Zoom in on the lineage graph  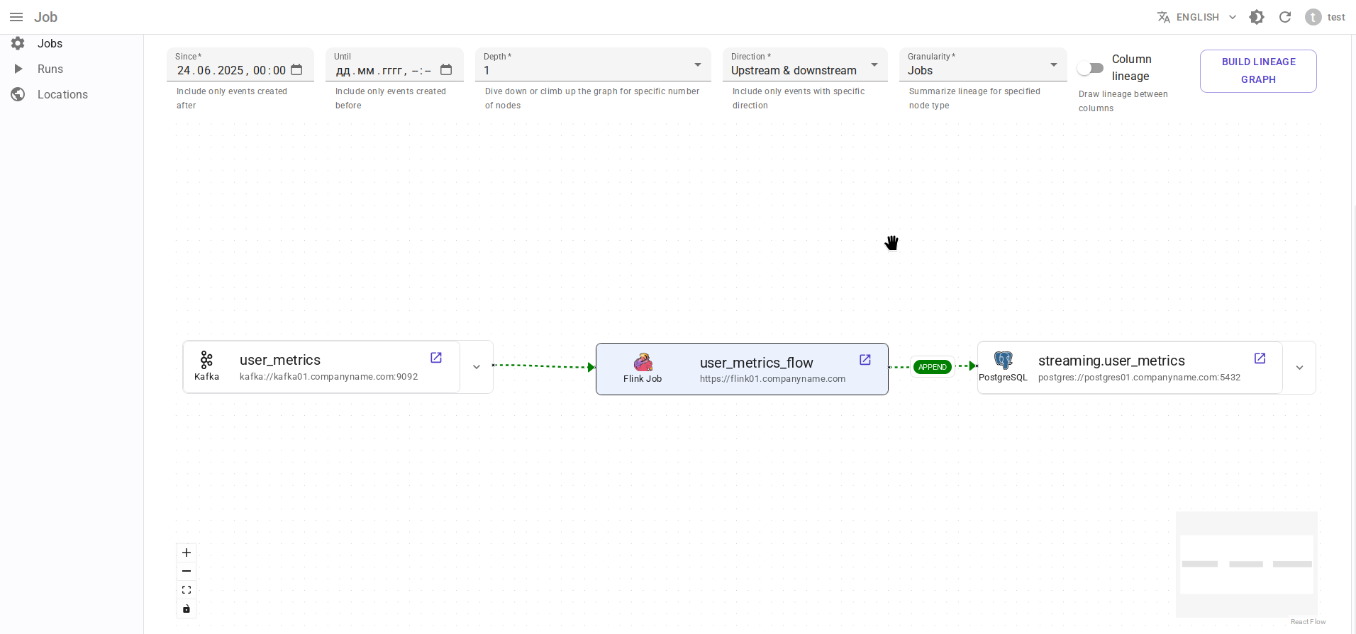coord(187,553)
